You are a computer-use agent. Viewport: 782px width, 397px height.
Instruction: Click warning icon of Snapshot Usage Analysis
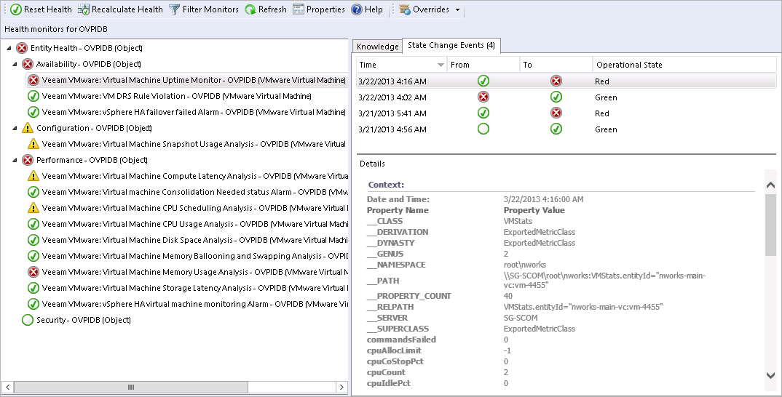(33, 144)
